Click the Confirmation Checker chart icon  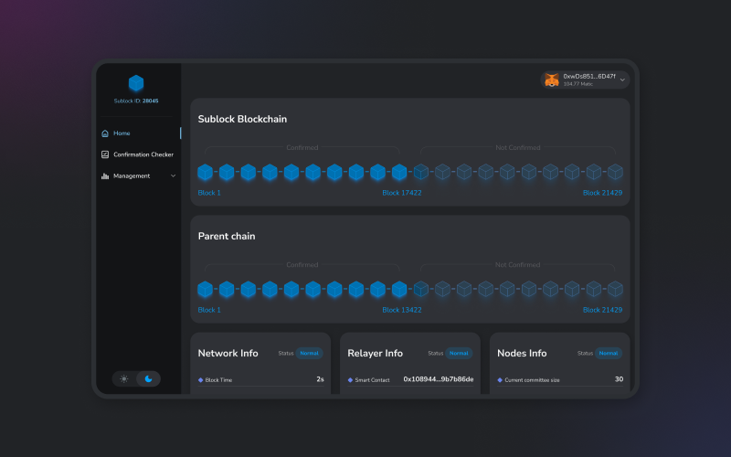point(105,154)
